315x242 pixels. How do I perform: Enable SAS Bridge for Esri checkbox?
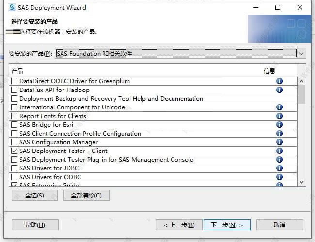pos(14,124)
